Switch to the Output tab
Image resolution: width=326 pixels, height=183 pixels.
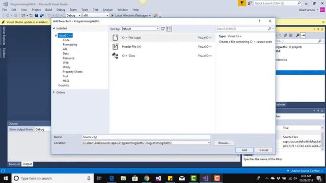tap(27, 164)
